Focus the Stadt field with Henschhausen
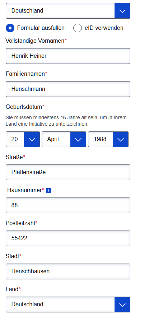This screenshot has height=316, width=163. pyautogui.click(x=68, y=271)
